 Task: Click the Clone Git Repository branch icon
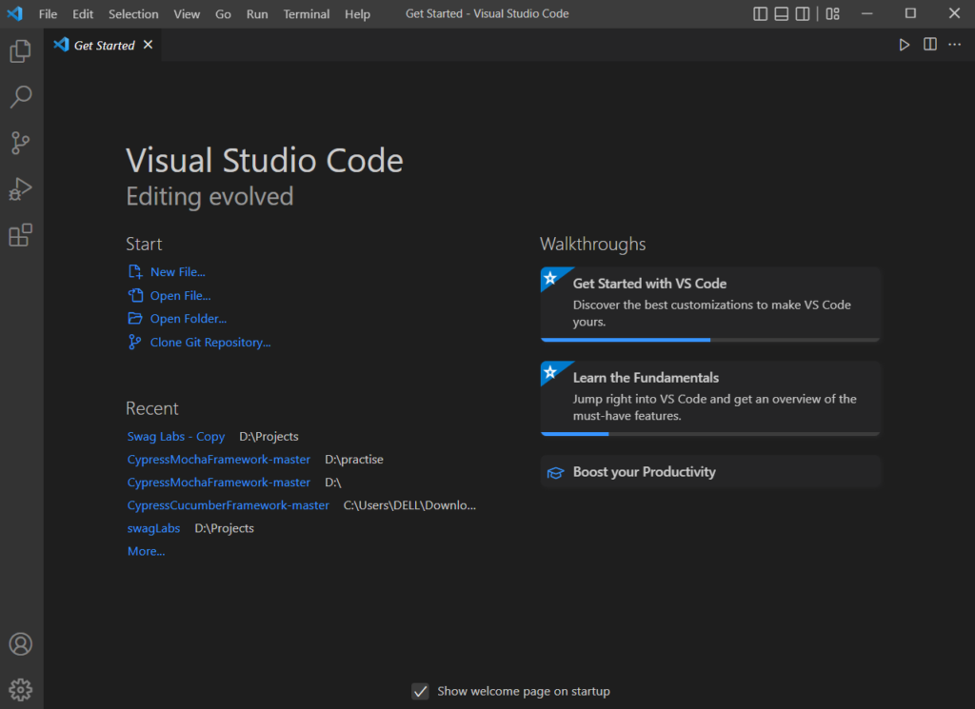click(134, 342)
